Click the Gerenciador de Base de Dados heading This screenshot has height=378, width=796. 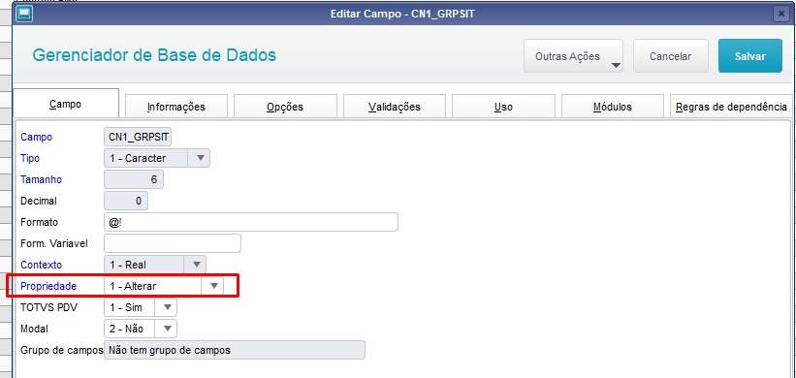pos(154,55)
